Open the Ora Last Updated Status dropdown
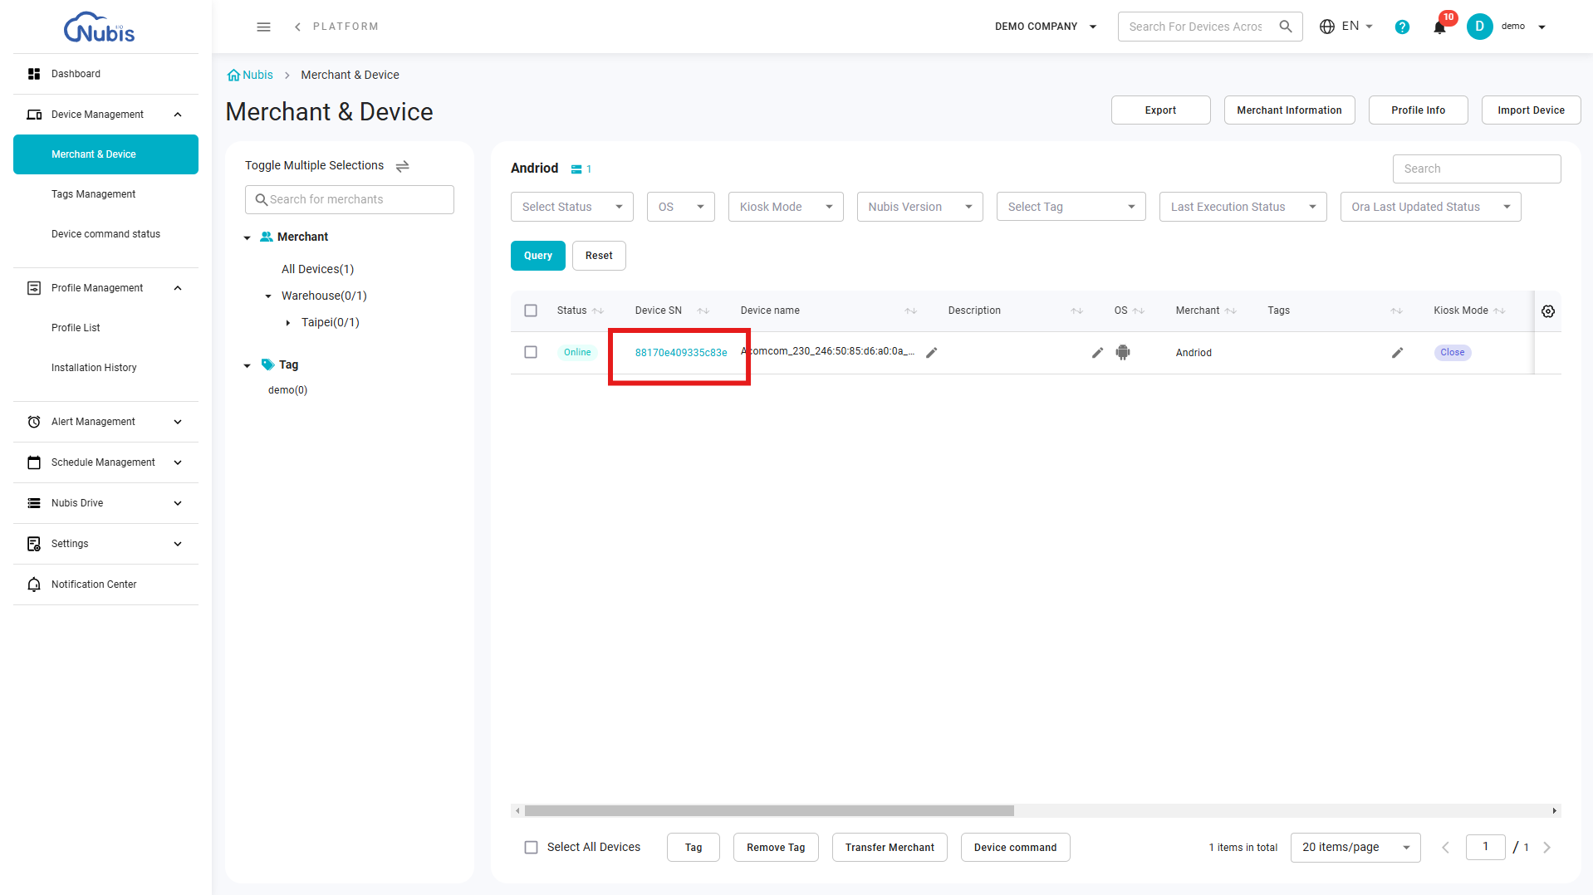The image size is (1593, 895). pyautogui.click(x=1430, y=207)
